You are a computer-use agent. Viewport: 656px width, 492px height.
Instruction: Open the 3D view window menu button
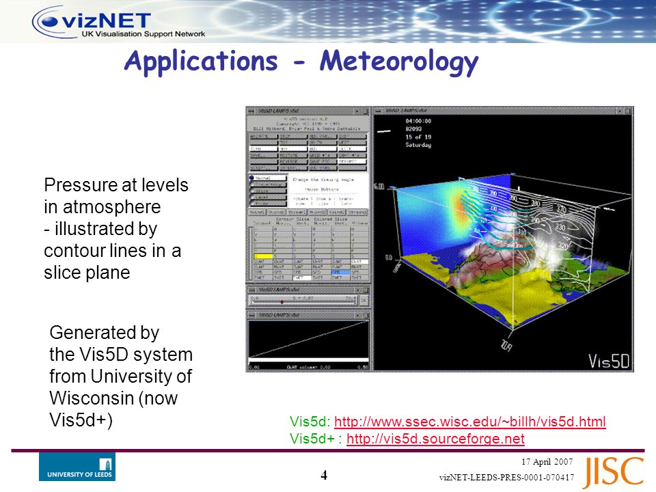pyautogui.click(x=378, y=111)
